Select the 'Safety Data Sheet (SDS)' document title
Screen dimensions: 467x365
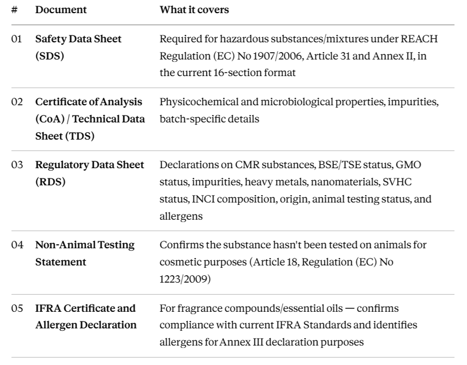click(x=78, y=47)
